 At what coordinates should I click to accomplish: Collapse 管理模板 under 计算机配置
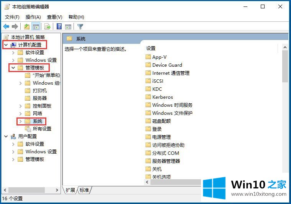[x=13, y=68]
